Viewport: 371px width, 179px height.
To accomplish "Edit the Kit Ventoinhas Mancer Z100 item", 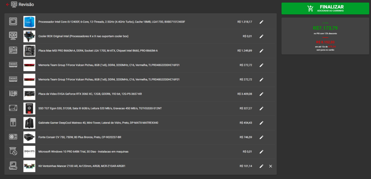I will pos(261,166).
